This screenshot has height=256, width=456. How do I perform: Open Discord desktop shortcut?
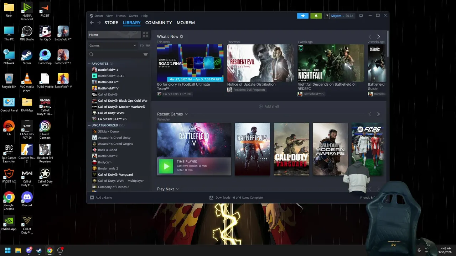[27, 199]
